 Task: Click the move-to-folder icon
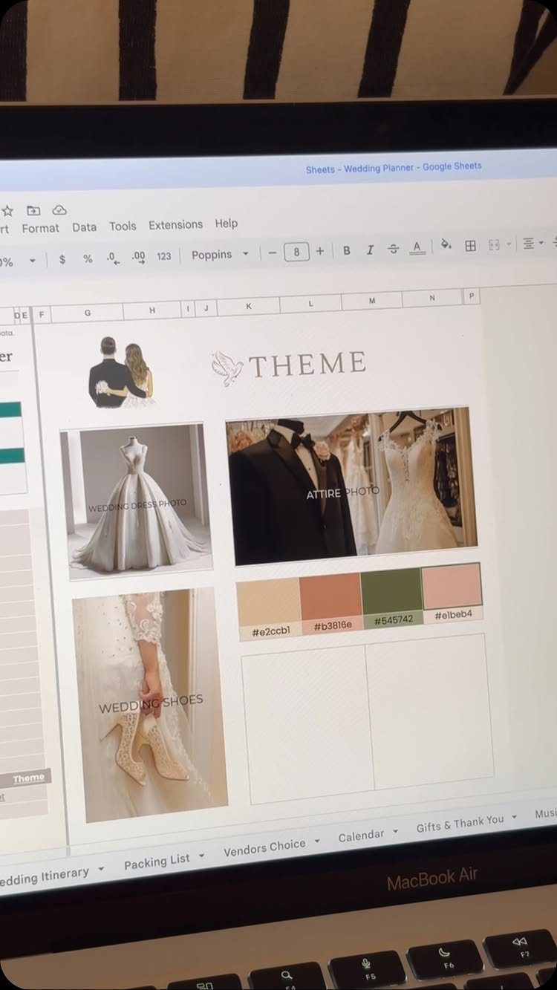pyautogui.click(x=33, y=210)
